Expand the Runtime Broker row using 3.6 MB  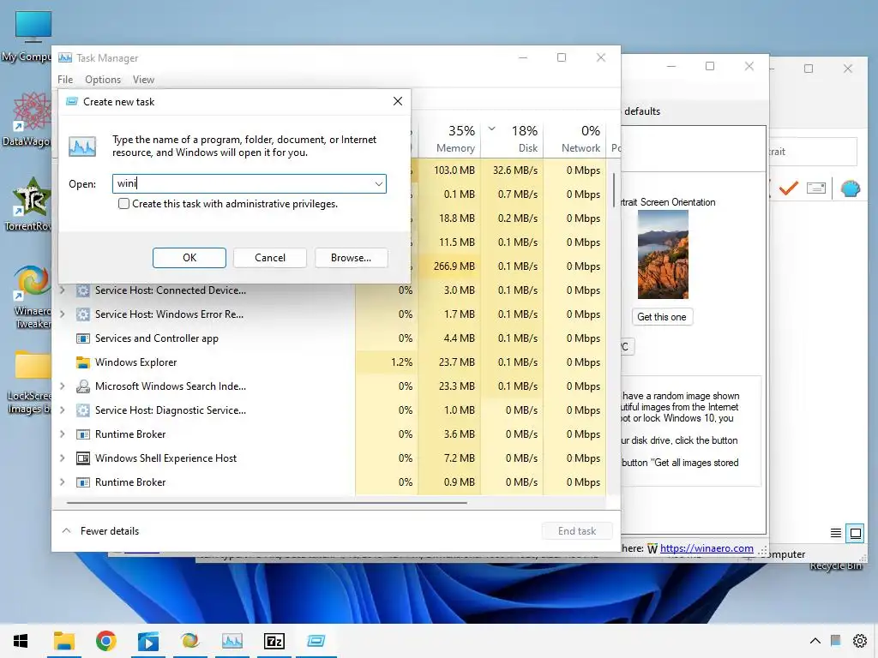click(x=62, y=434)
